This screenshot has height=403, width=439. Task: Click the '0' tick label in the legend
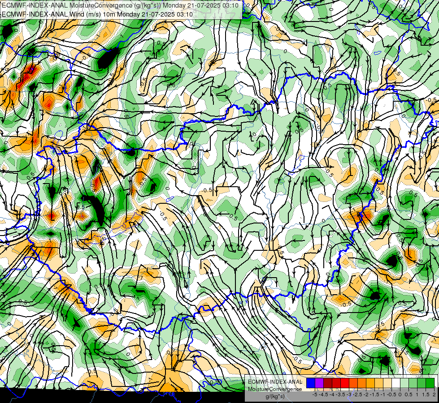tap(400, 394)
